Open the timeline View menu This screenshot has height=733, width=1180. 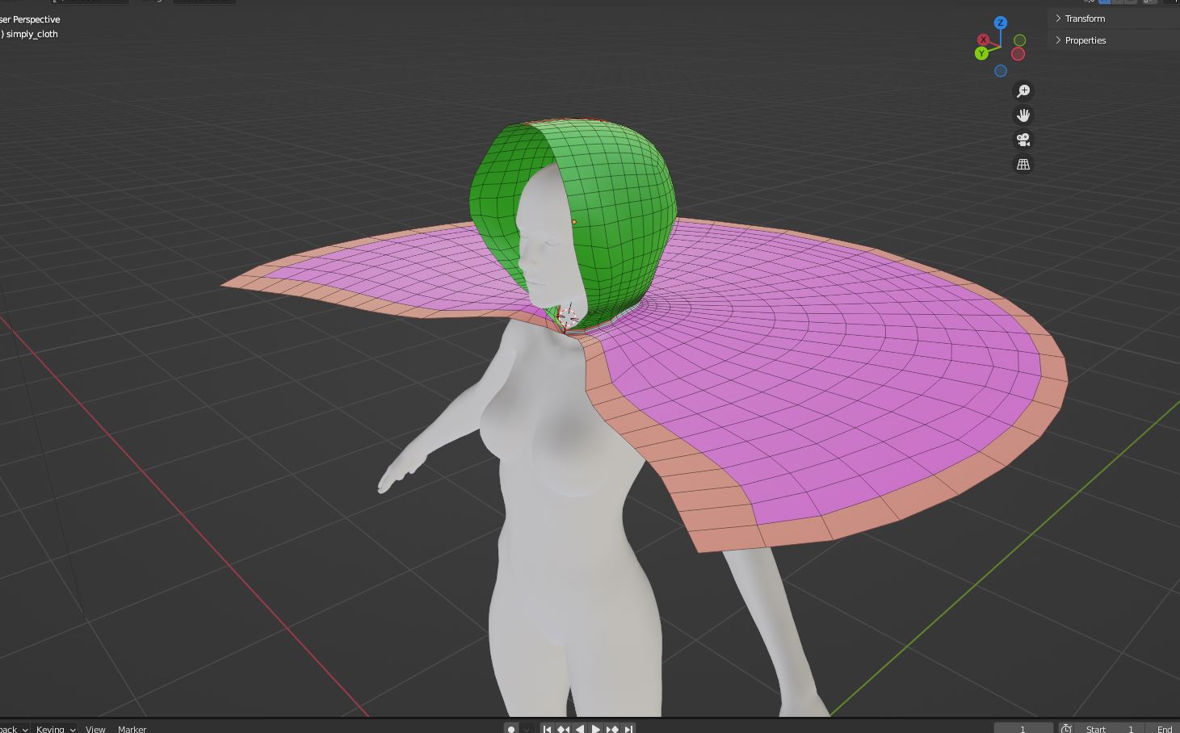click(x=95, y=728)
